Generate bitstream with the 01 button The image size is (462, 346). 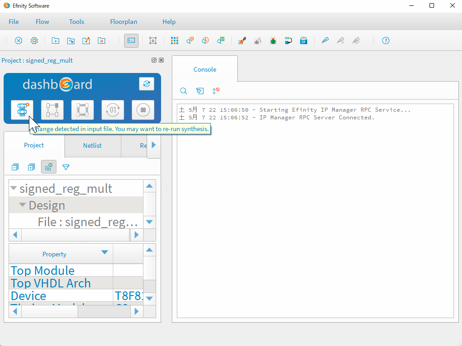point(112,110)
